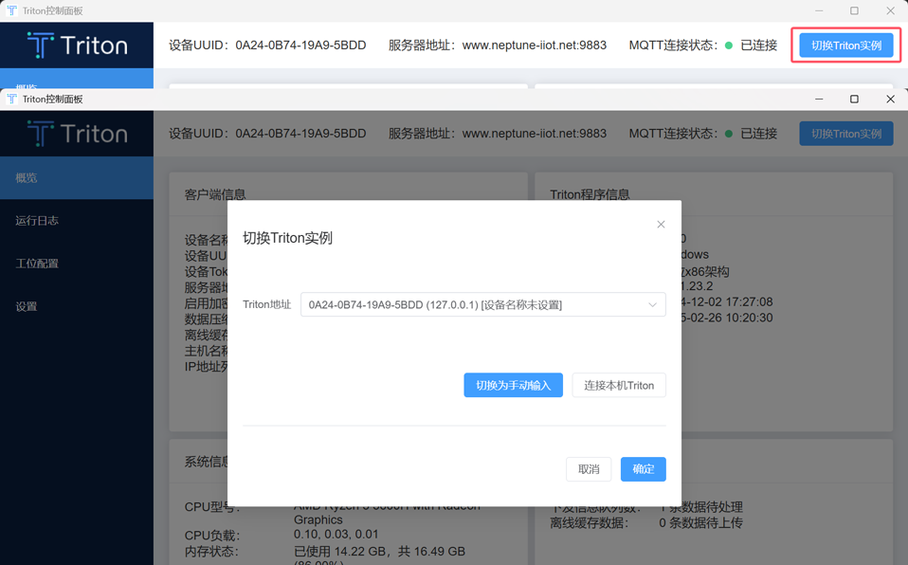The width and height of the screenshot is (908, 565).
Task: Click the 客户端信息 panel heading
Action: coord(215,194)
